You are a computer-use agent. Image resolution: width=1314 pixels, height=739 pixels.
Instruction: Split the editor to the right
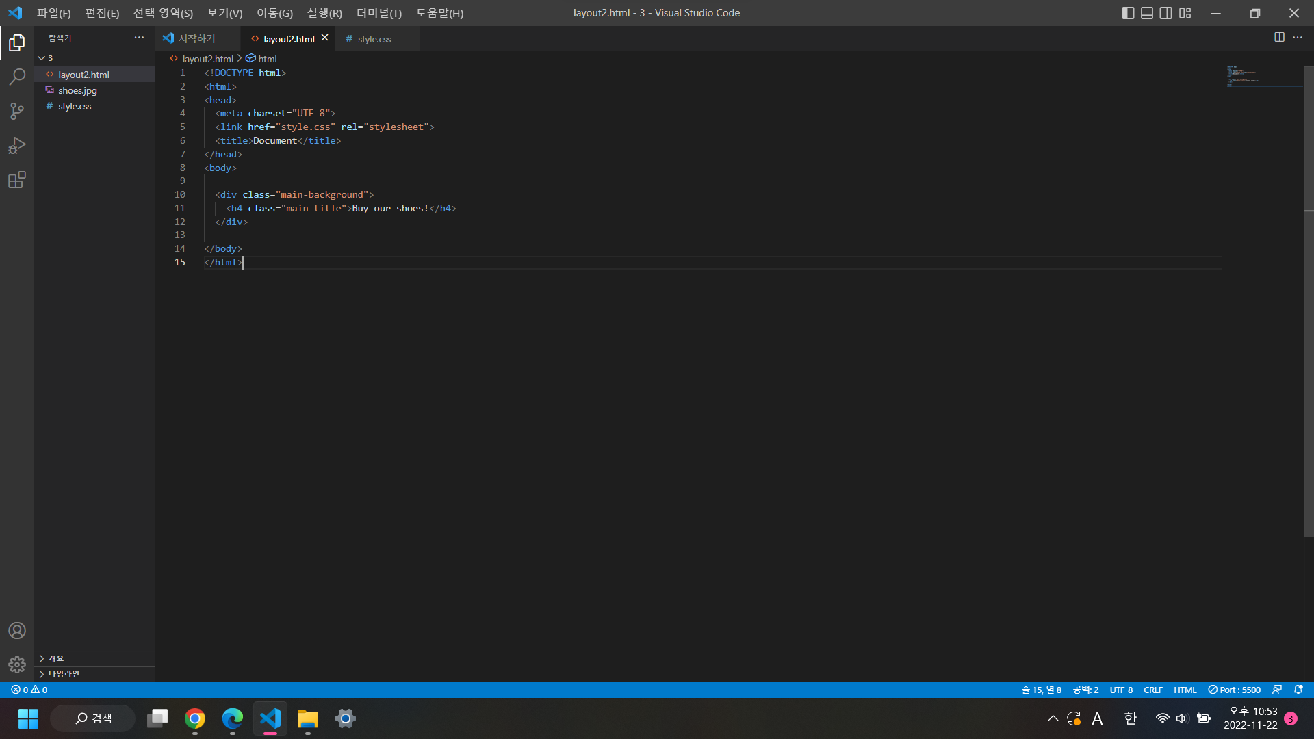tap(1279, 38)
